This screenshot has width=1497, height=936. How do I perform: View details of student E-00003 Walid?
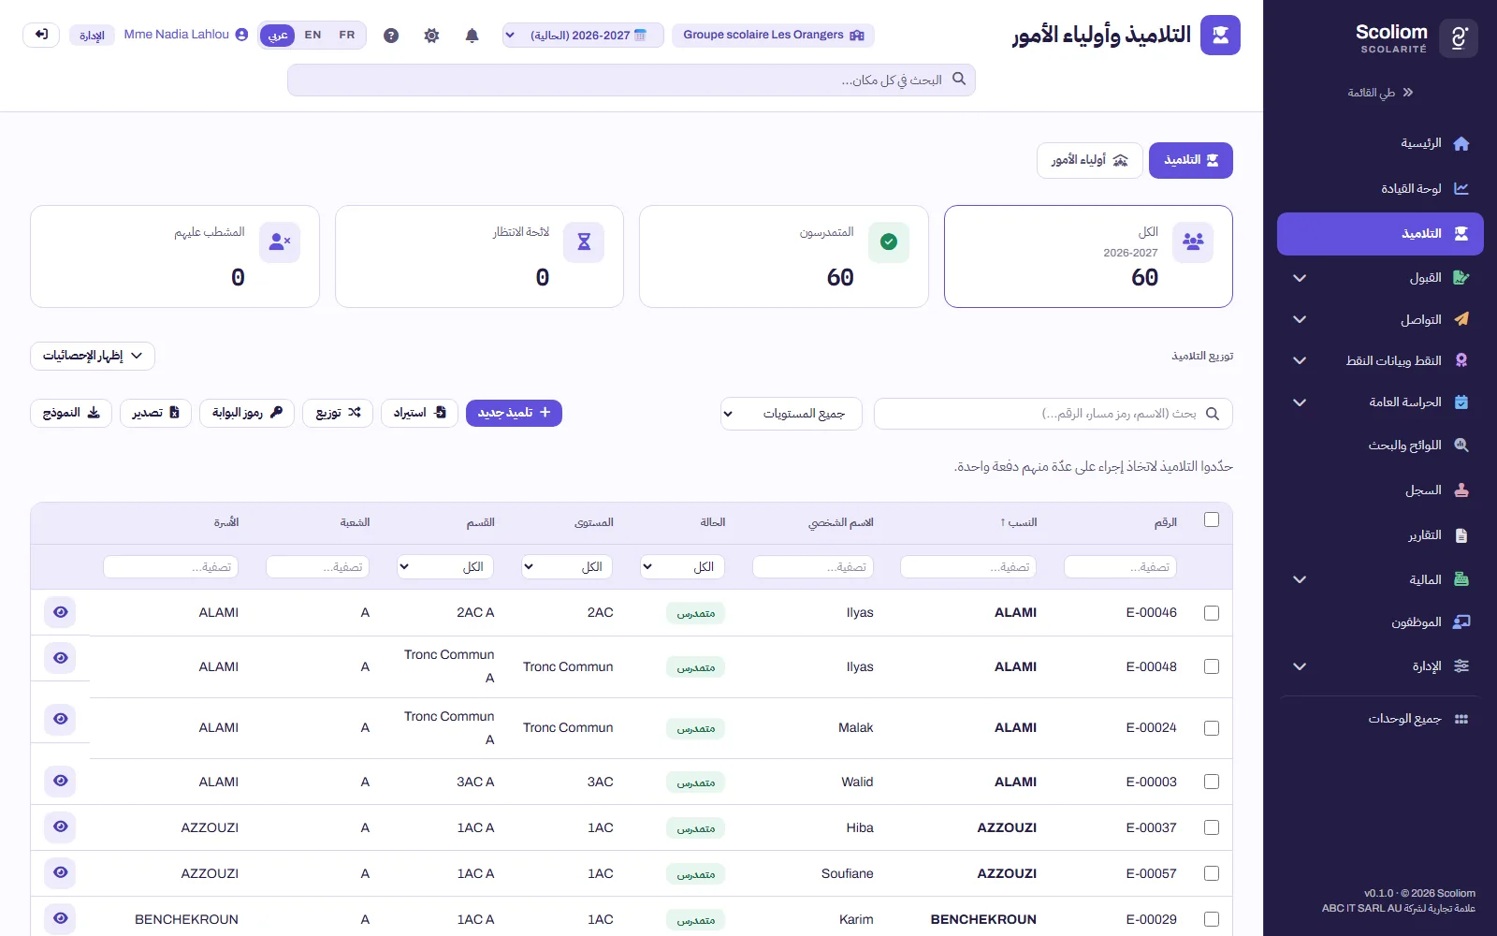(60, 781)
